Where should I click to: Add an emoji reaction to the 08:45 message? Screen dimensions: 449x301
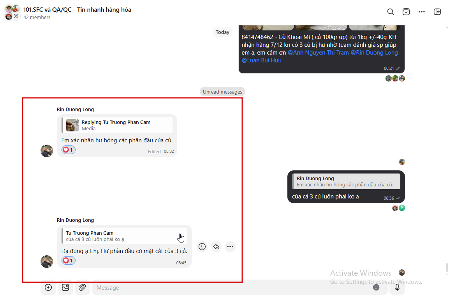point(202,246)
